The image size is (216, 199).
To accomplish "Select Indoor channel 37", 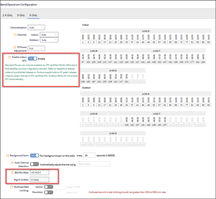I will click(x=132, y=42).
